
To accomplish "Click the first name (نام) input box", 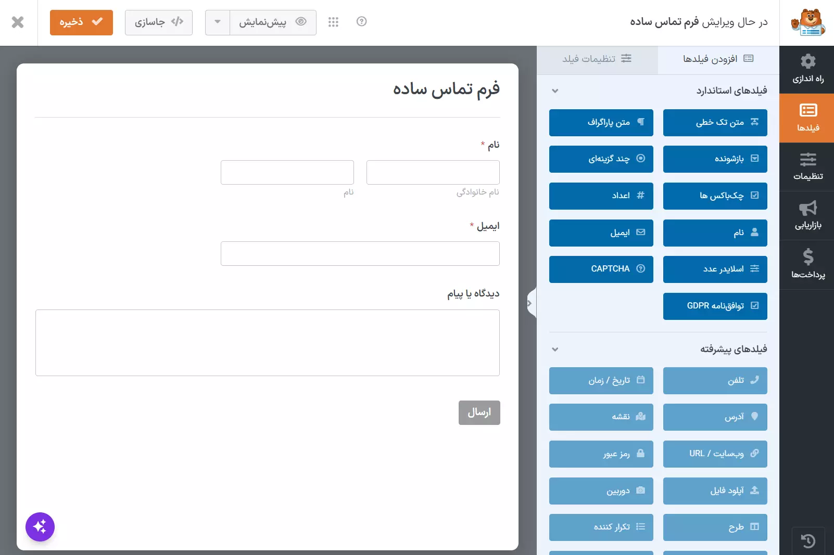I will tap(287, 172).
